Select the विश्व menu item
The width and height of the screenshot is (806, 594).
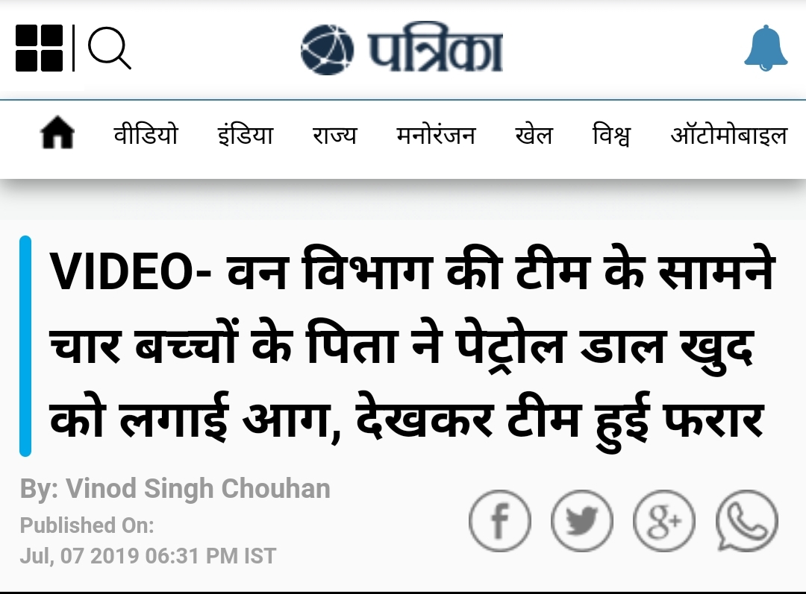coord(611,134)
